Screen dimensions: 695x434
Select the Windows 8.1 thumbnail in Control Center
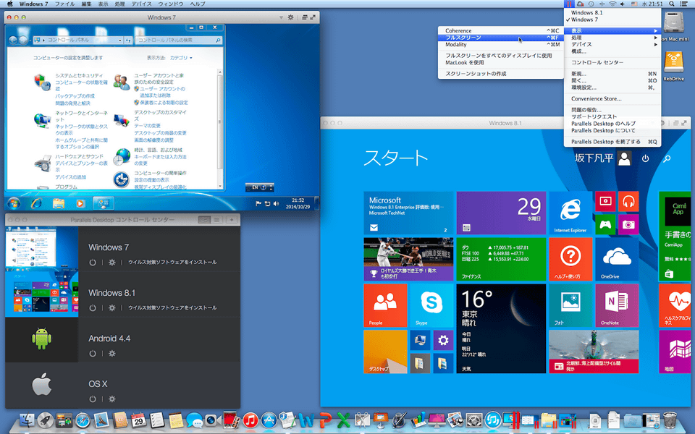[42, 294]
